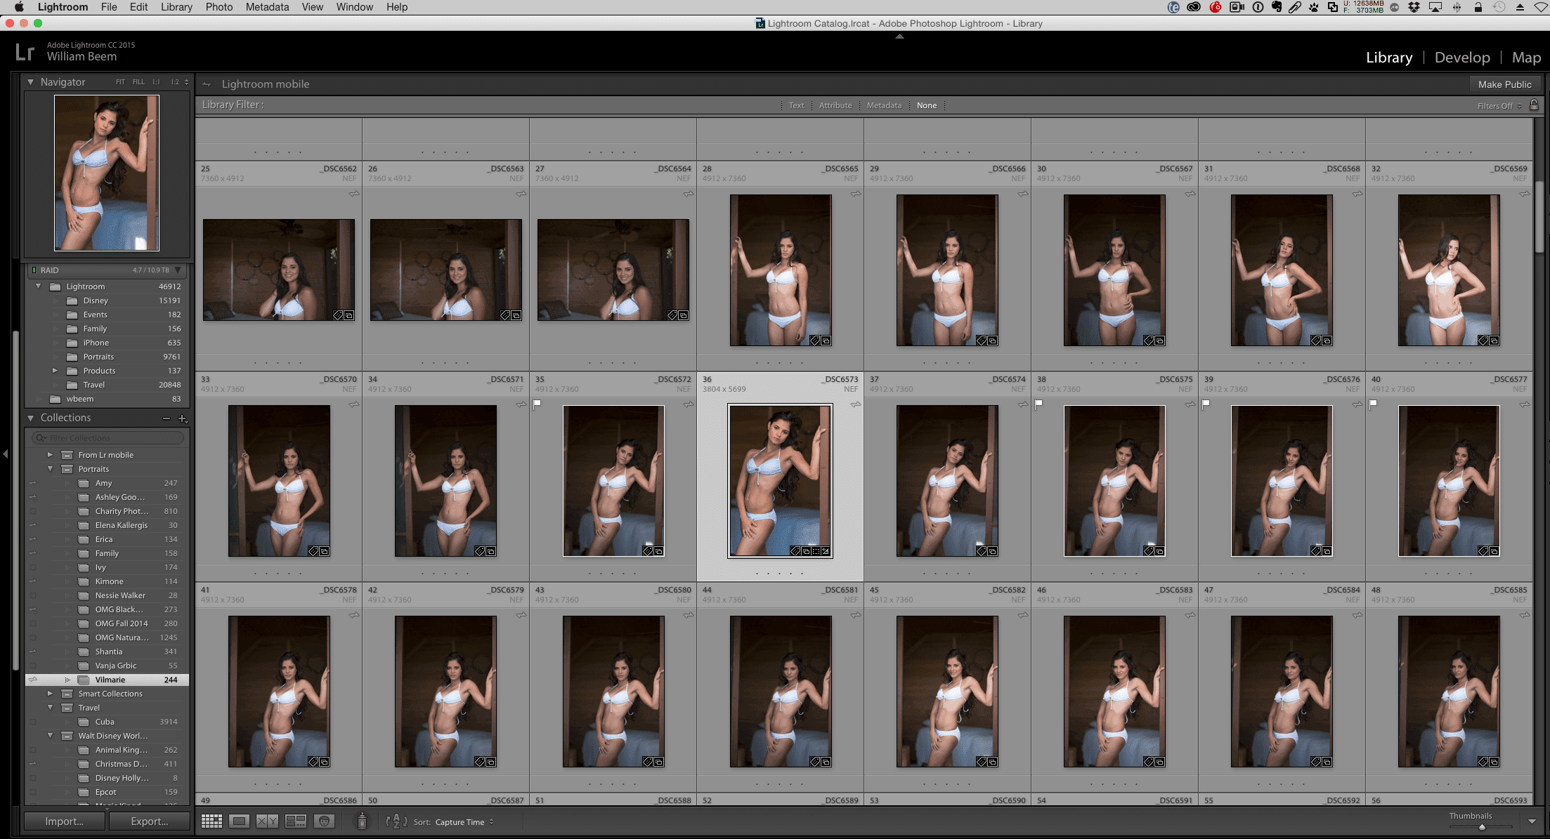Viewport: 1550px width, 839px height.
Task: Click the Wi-Fi menu bar icon
Action: tap(1541, 7)
